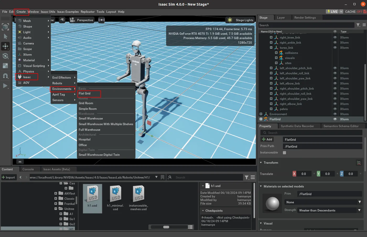This screenshot has height=237, width=367.
Task: Toggle snap magnet tool in left toolbar
Action: [5, 76]
